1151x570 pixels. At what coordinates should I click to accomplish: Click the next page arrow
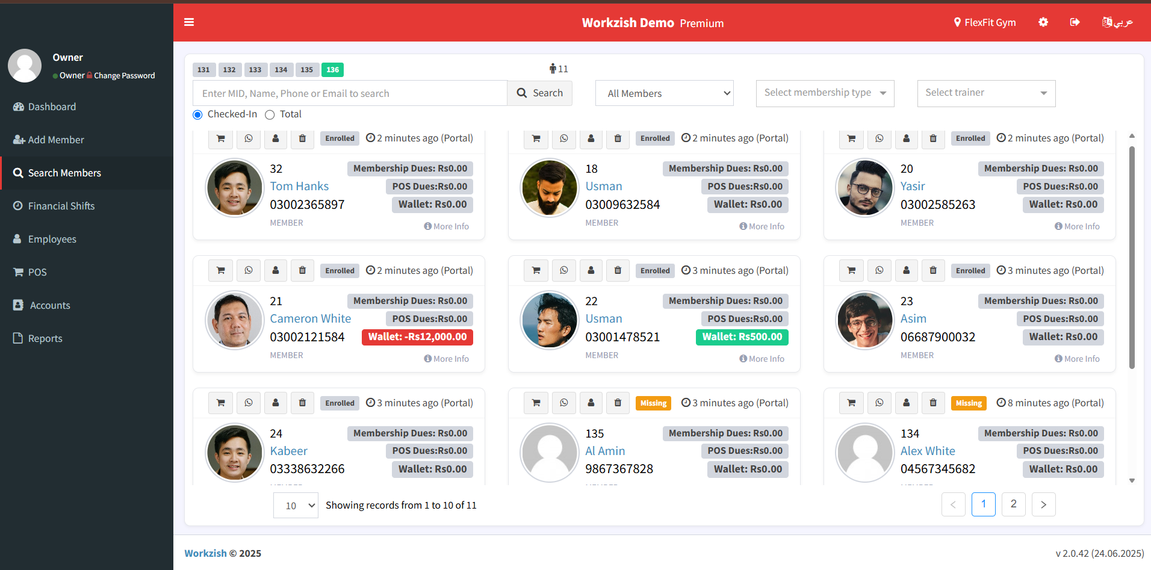pyautogui.click(x=1044, y=504)
